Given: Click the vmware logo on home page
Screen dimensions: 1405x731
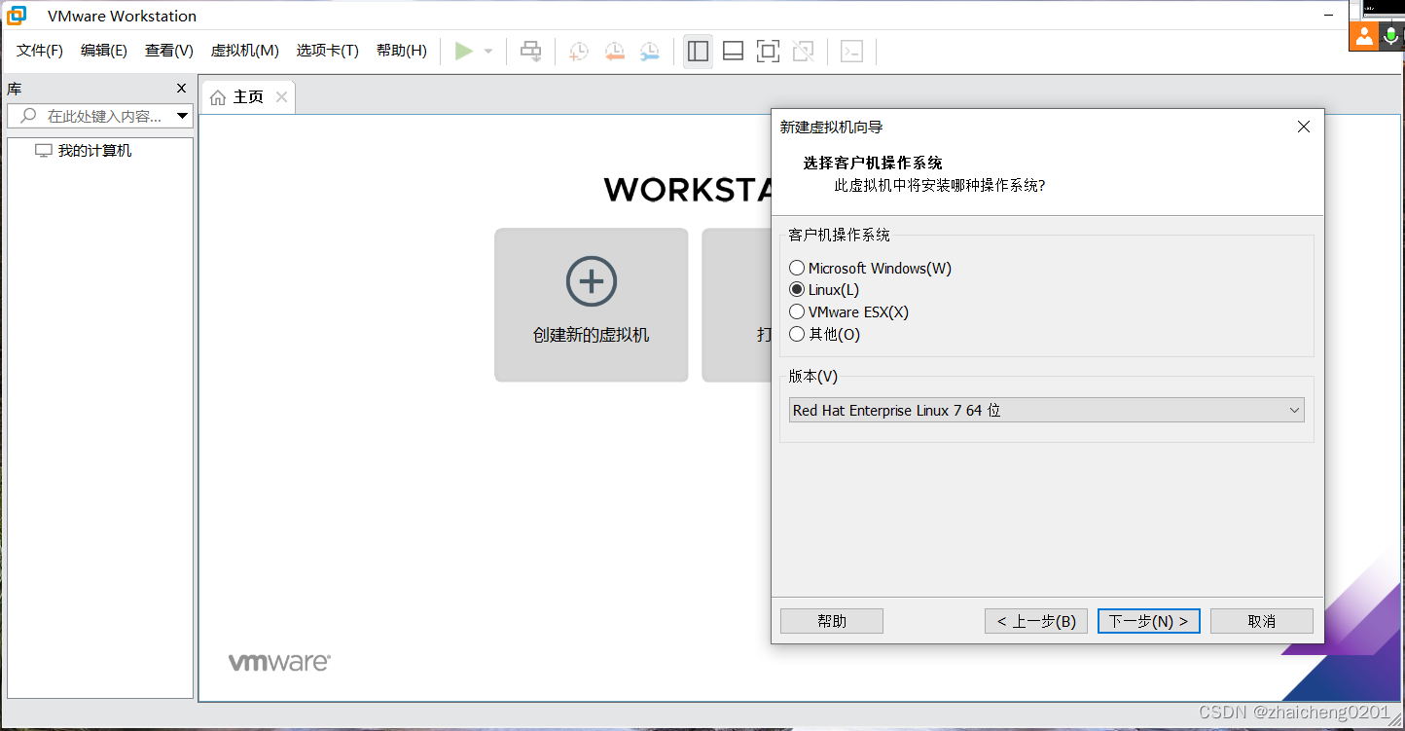Looking at the screenshot, I should click(279, 662).
